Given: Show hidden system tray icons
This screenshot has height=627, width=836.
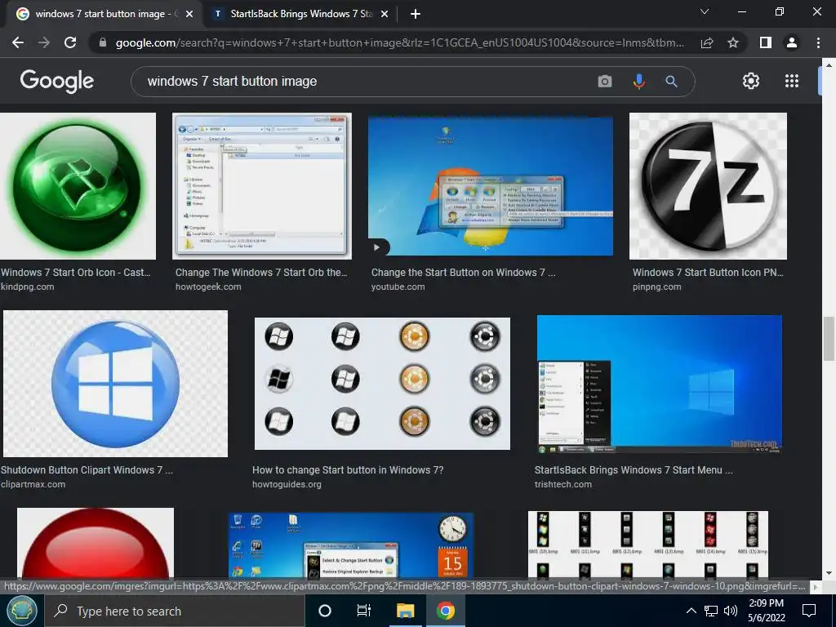Looking at the screenshot, I should click(x=691, y=611).
